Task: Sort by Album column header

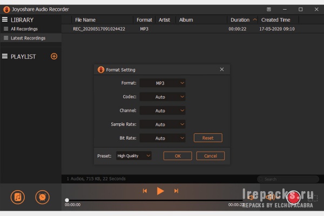Action: click(186, 20)
